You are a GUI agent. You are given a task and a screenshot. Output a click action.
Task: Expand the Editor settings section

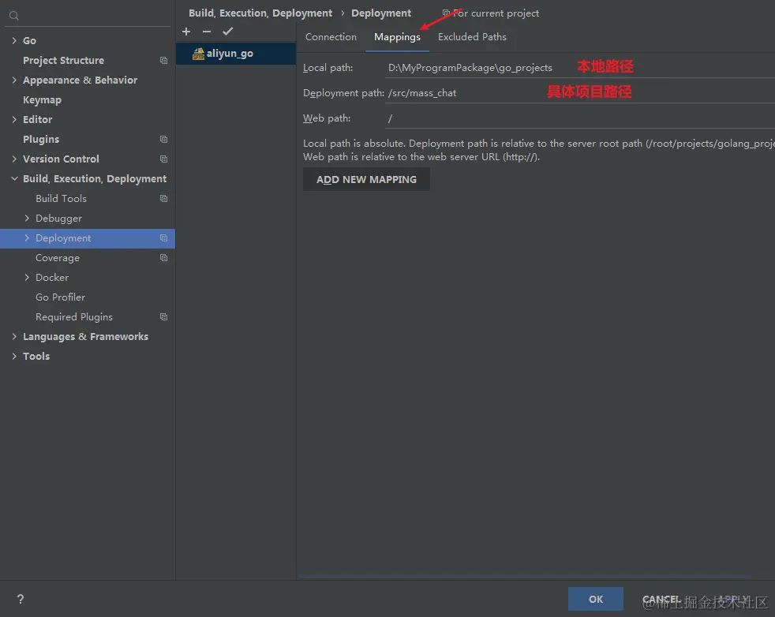click(x=14, y=120)
